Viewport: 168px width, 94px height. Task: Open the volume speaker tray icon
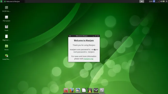(161, 1)
